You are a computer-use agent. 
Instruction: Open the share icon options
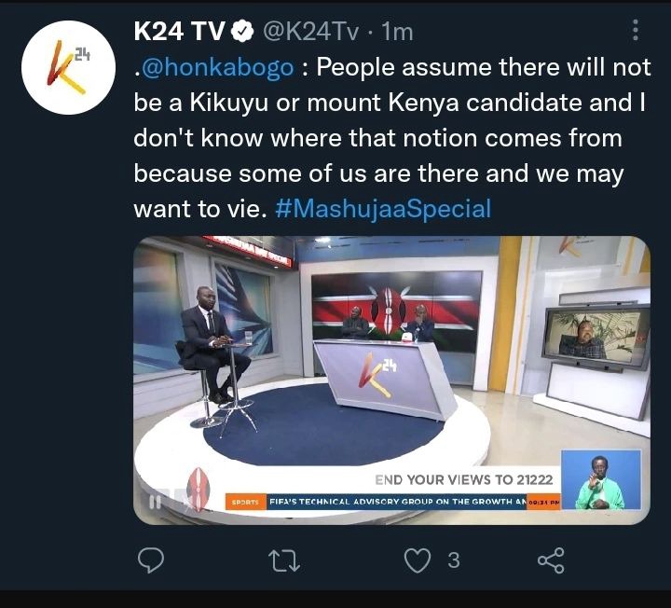coord(551,560)
